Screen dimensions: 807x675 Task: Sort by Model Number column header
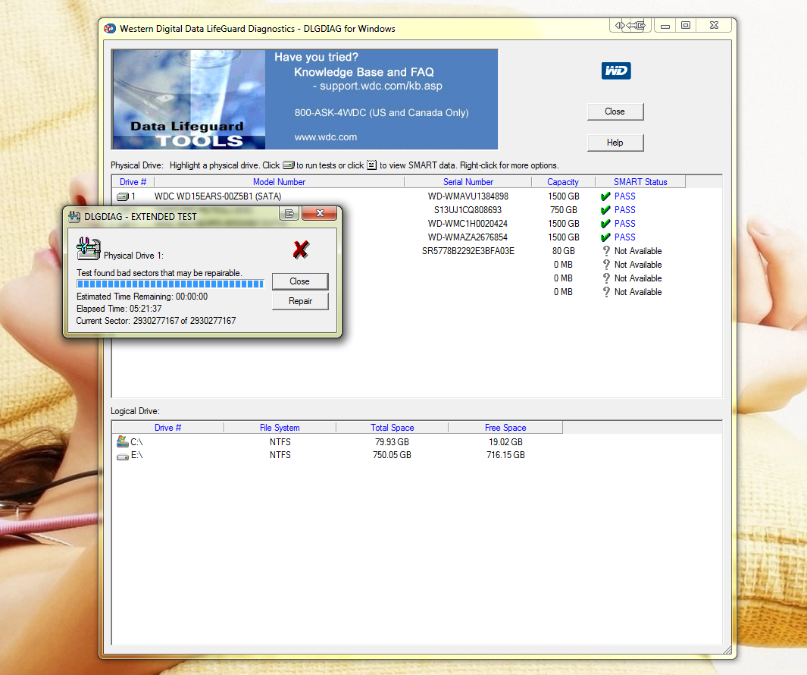(x=279, y=182)
